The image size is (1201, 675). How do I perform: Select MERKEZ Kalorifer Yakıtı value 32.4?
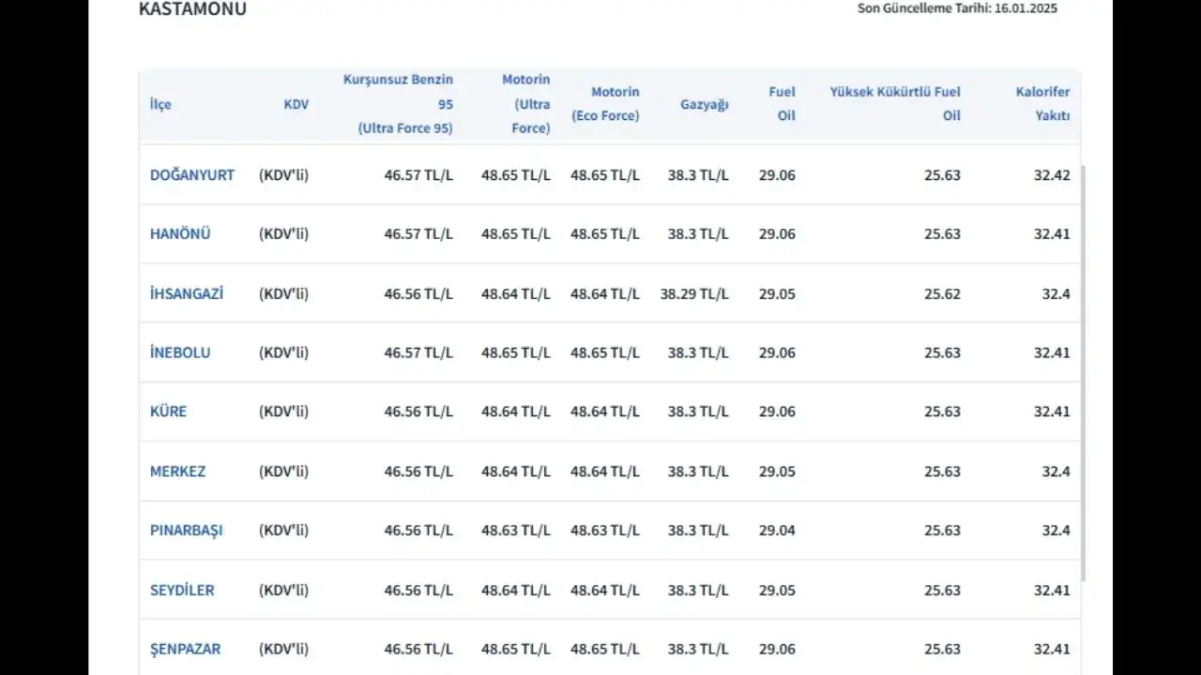pyautogui.click(x=1056, y=472)
